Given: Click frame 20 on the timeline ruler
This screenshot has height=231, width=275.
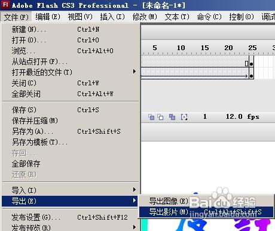Looking at the screenshot, I should pyautogui.click(x=228, y=48).
